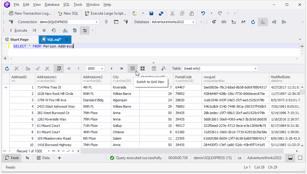Click the Disconnect plug with X icon

(x=126, y=22)
